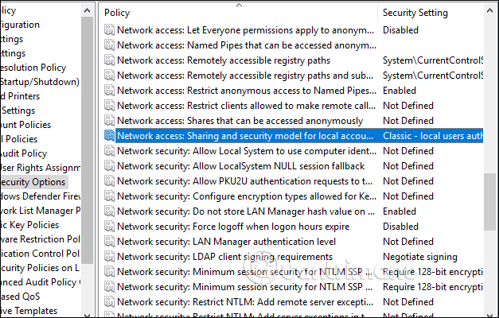
Task: Click icon next to LDAP client signing requirements
Action: pyautogui.click(x=109, y=257)
